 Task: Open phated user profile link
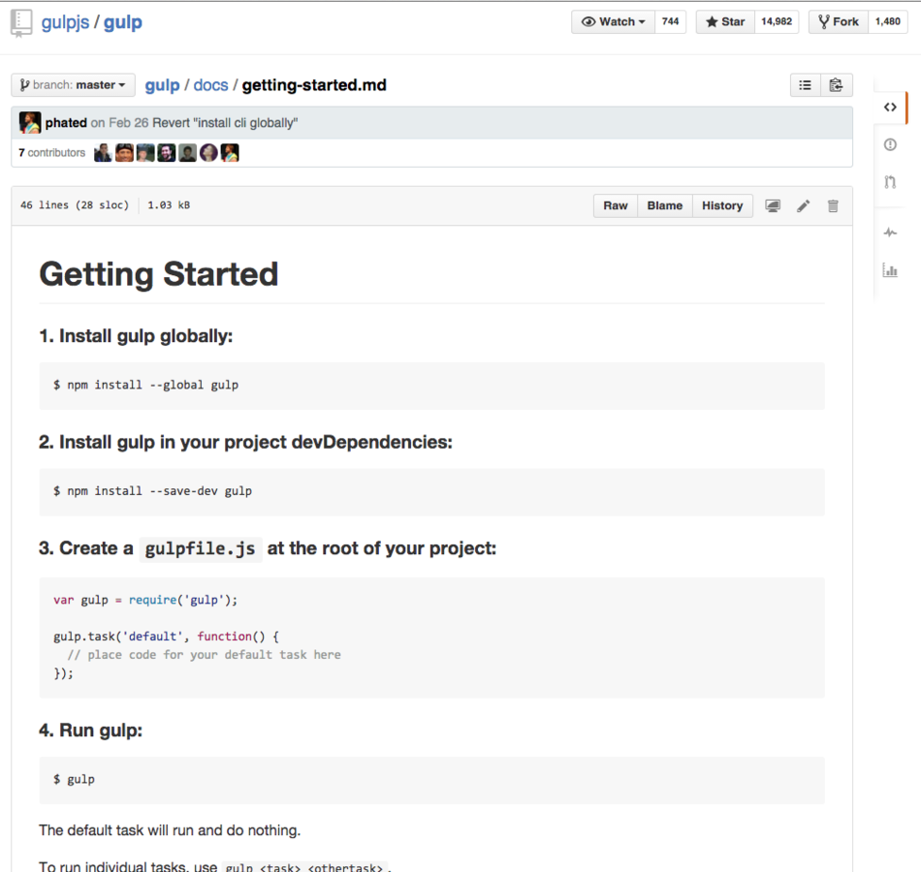pos(66,123)
